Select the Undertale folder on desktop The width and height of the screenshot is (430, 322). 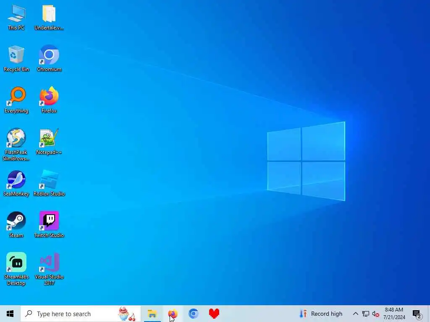pyautogui.click(x=49, y=17)
